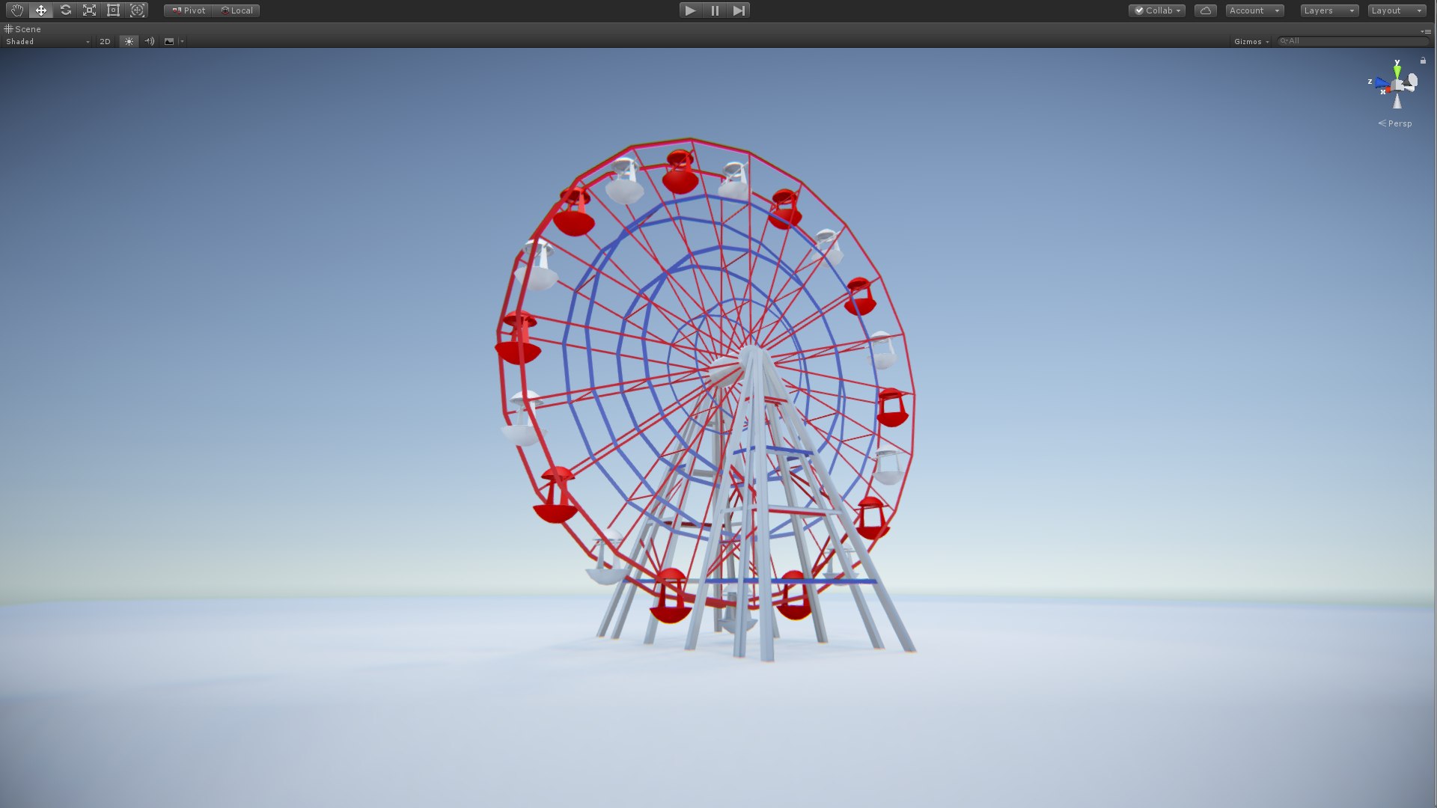1437x808 pixels.
Task: Open the Layers dropdown
Action: pos(1329,10)
